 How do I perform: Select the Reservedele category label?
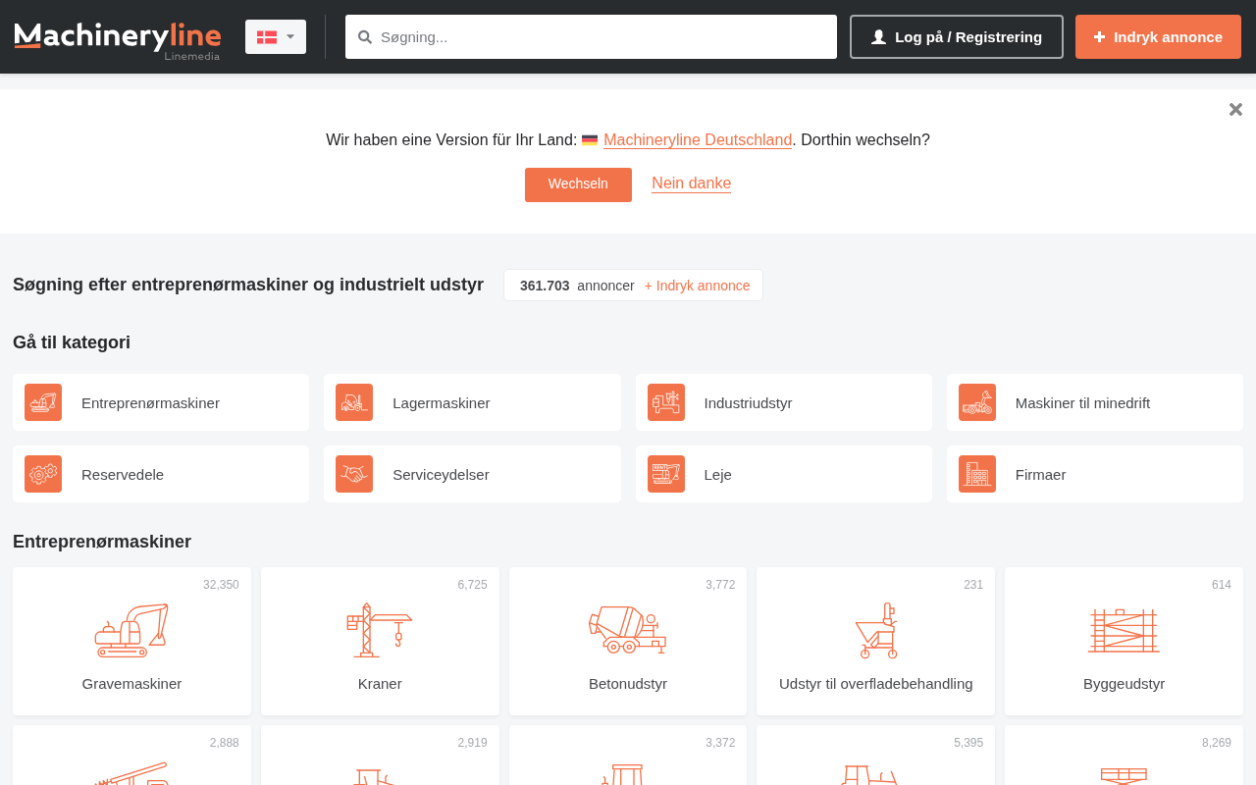pyautogui.click(x=123, y=475)
